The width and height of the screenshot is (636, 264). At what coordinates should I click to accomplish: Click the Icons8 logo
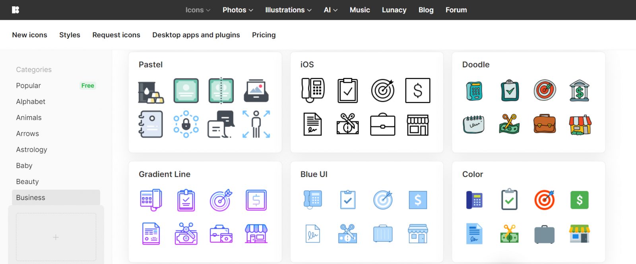pyautogui.click(x=16, y=10)
